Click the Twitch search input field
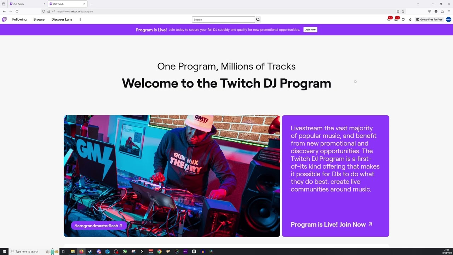 223,19
